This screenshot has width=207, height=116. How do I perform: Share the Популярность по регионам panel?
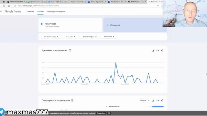click(x=162, y=101)
